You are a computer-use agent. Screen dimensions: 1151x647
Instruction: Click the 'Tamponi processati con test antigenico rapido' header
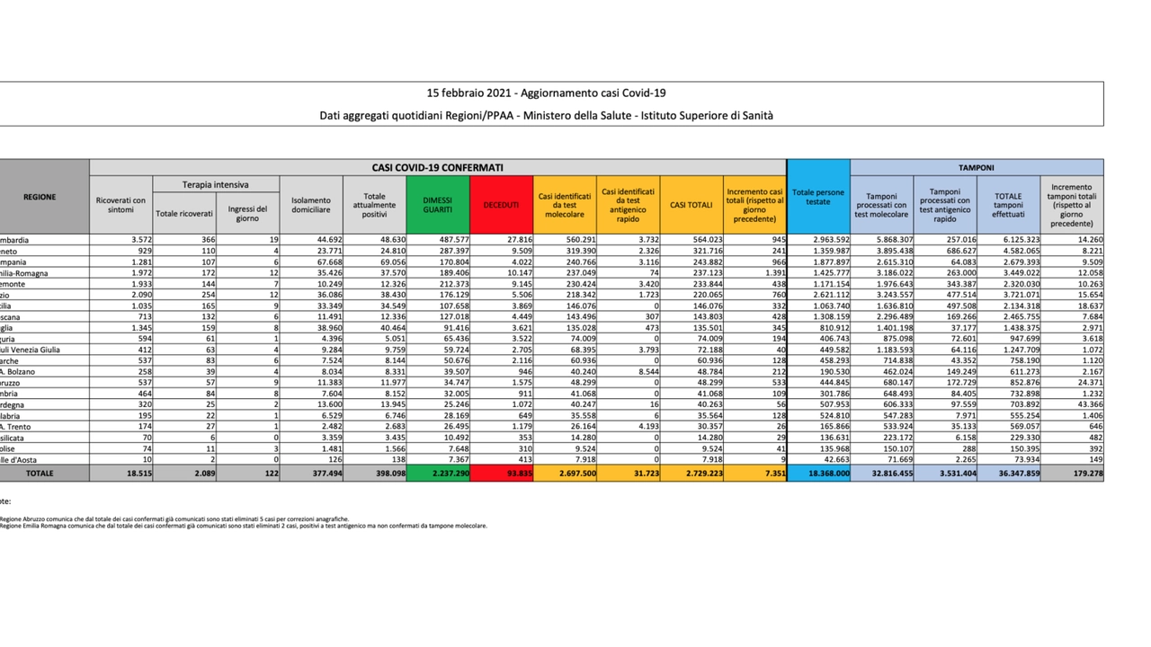[945, 205]
